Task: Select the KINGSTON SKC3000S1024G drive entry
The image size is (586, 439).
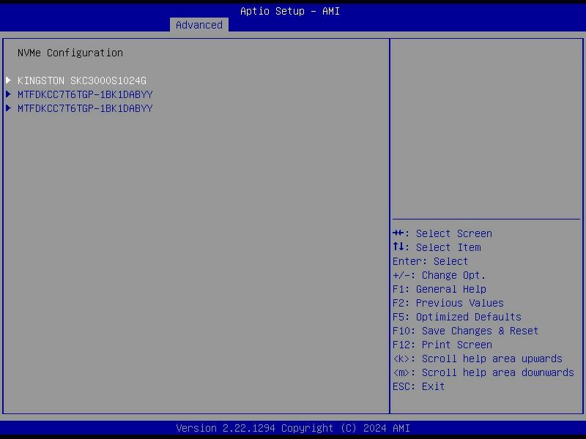Action: click(82, 80)
